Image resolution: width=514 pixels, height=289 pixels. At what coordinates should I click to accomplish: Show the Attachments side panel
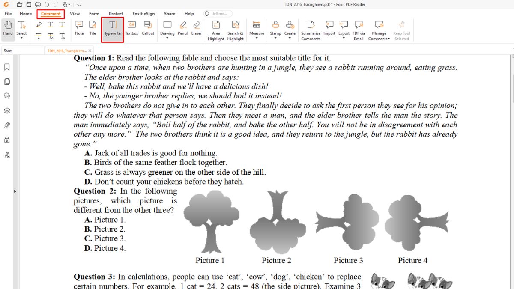pyautogui.click(x=7, y=125)
